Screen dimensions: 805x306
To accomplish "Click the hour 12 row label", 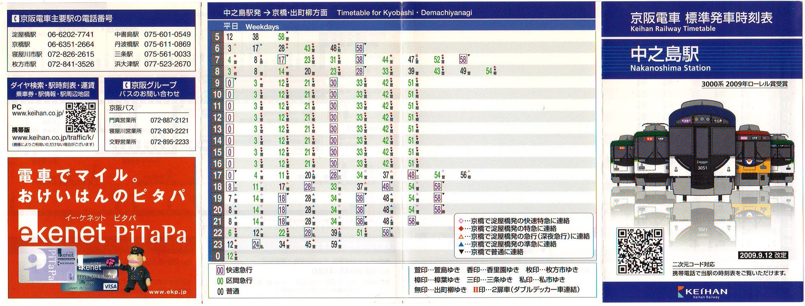I will coord(217,117).
